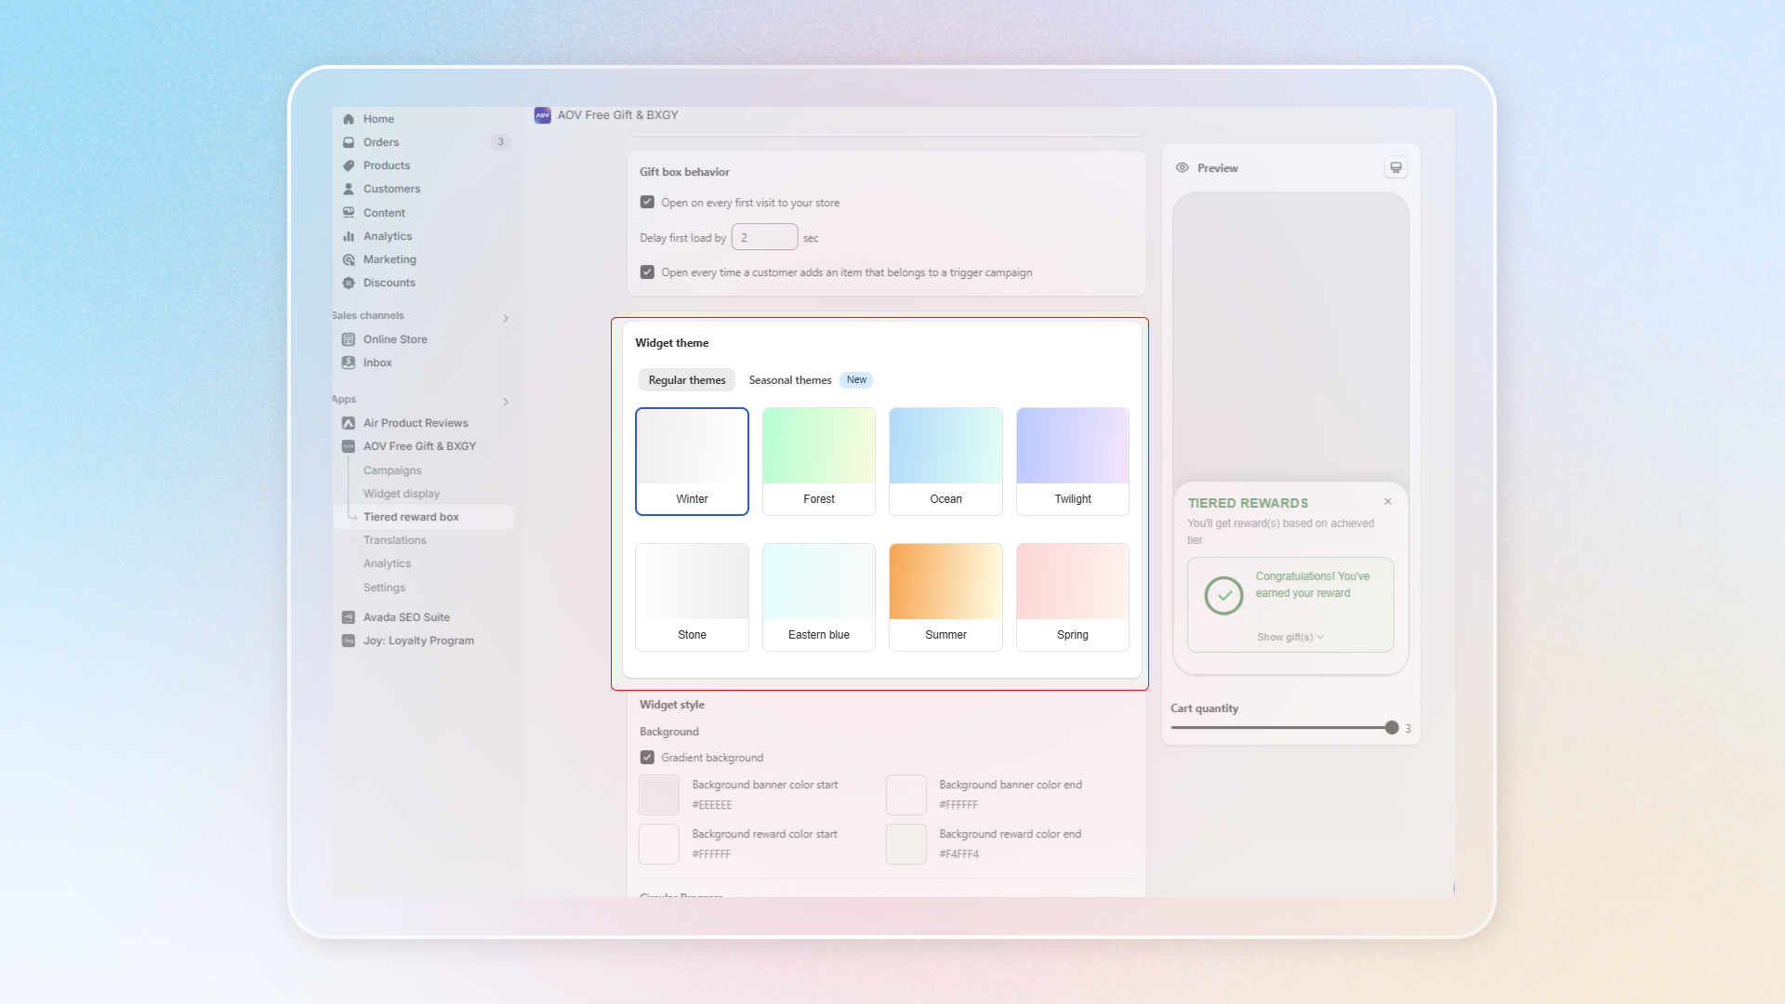Click the Online Store icon
Viewport: 1785px width, 1004px height.
click(x=349, y=339)
